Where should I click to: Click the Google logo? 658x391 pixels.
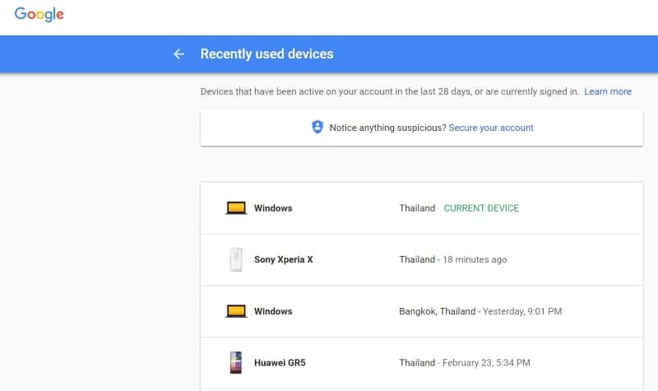coord(39,15)
